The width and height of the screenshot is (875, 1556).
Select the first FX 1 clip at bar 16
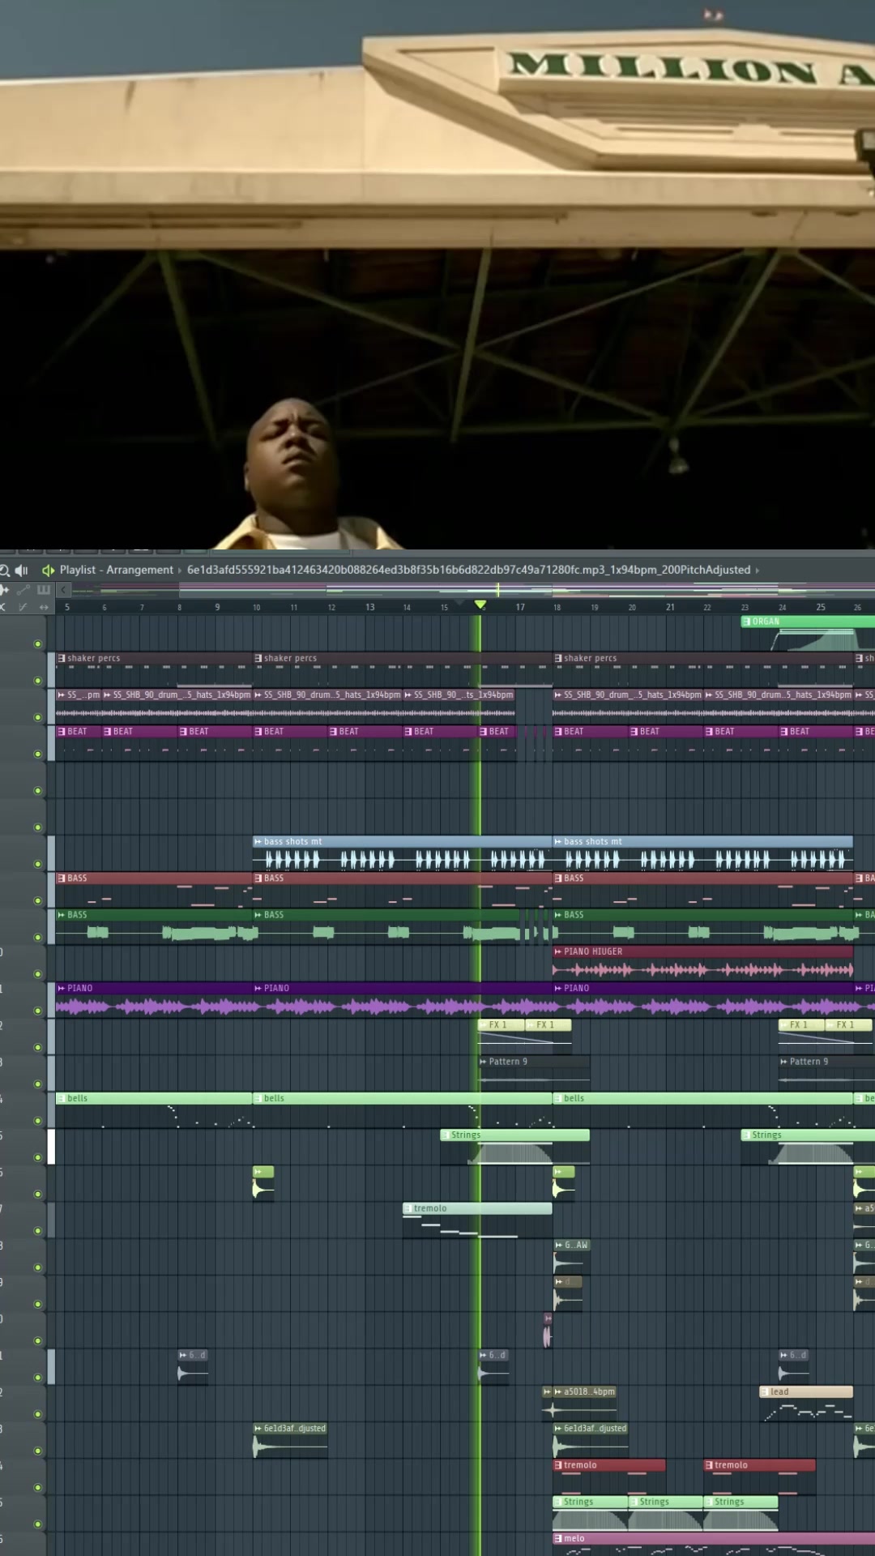coord(501,1036)
